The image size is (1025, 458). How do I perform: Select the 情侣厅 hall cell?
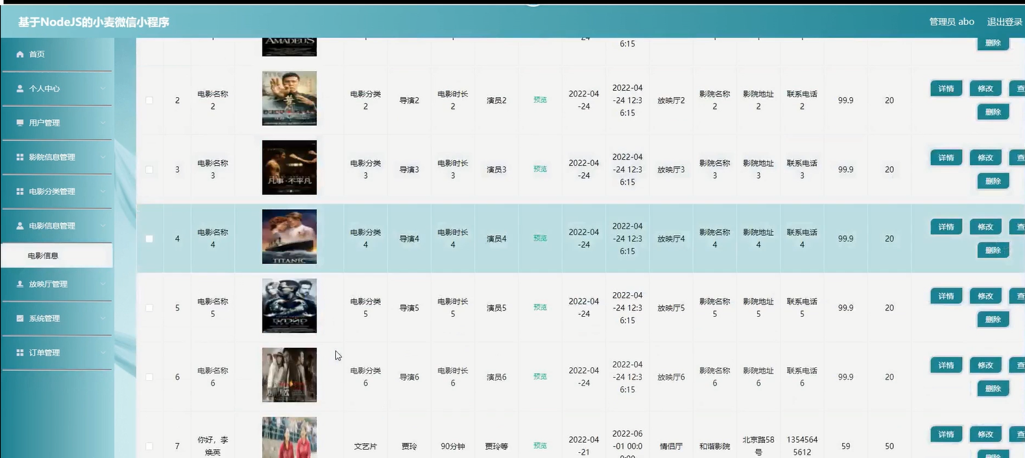[x=671, y=446]
